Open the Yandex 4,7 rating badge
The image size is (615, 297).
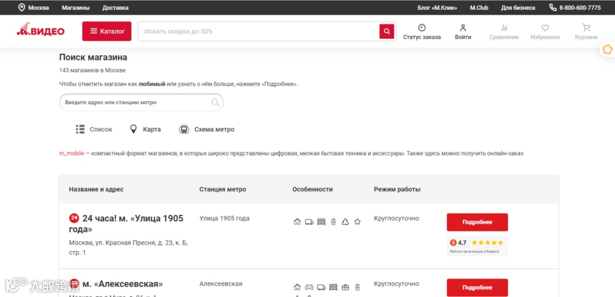477,246
